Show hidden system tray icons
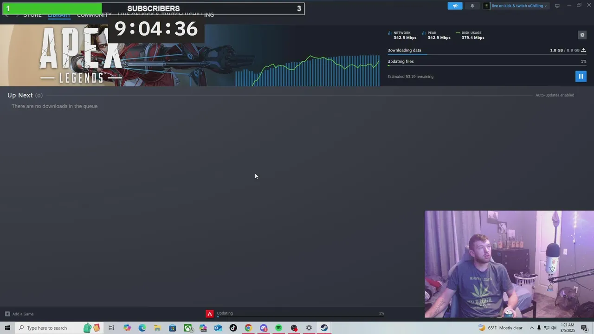Image resolution: width=594 pixels, height=334 pixels. 532,328
